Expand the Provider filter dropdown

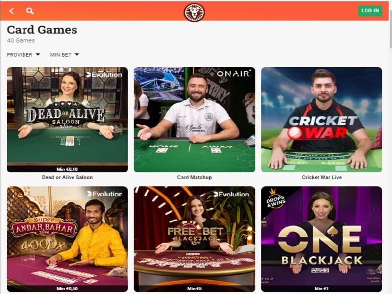[x=24, y=55]
